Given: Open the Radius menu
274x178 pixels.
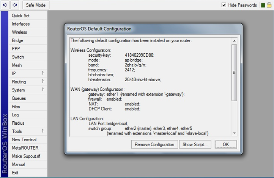Looking at the screenshot, I should (x=28, y=123).
